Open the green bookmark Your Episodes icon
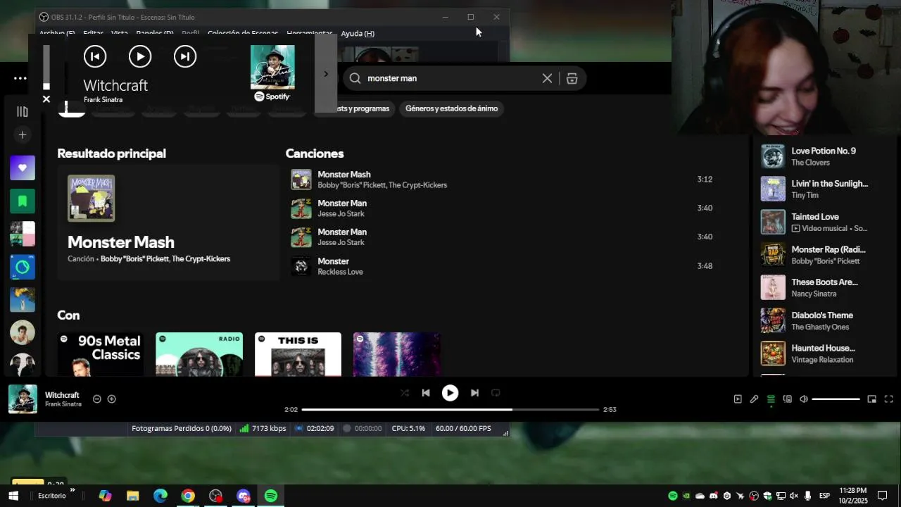 (x=23, y=201)
